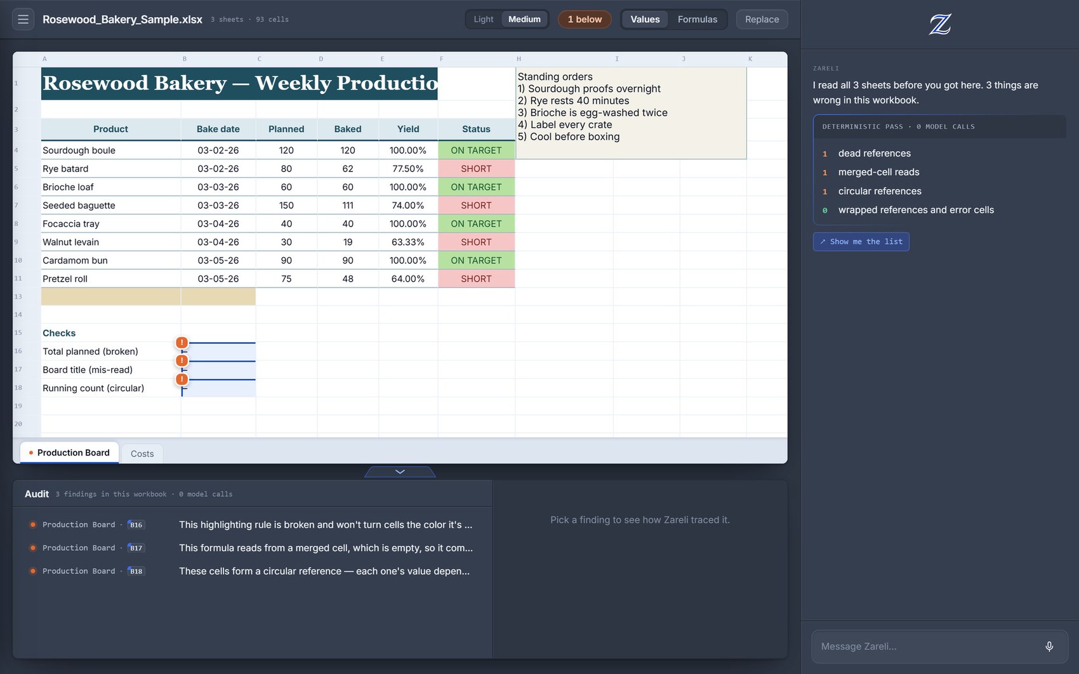Select Sourdough boule's ON TARGET status cell
1079x674 pixels.
point(476,150)
